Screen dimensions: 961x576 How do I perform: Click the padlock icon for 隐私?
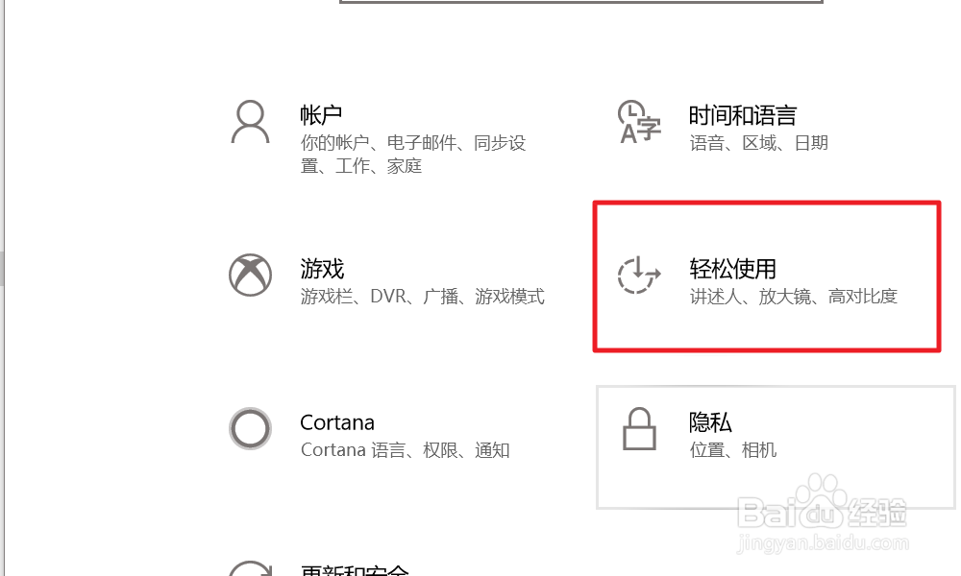[x=639, y=428]
